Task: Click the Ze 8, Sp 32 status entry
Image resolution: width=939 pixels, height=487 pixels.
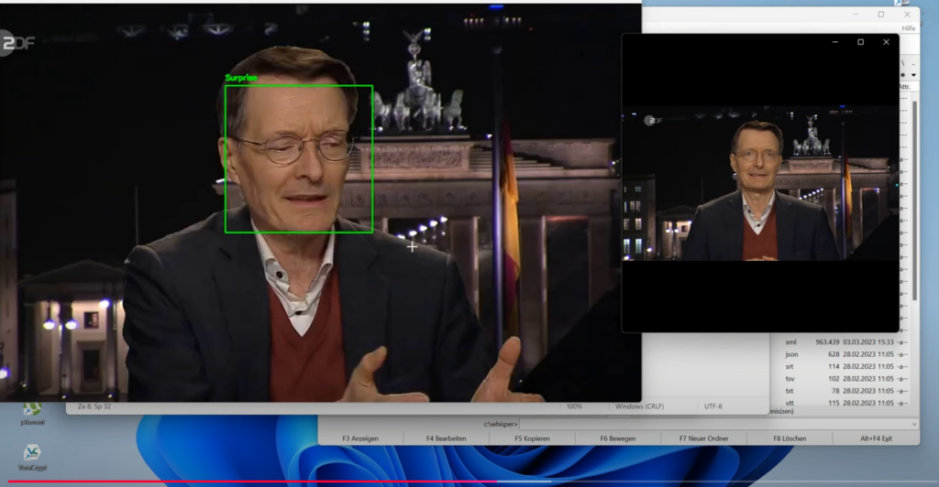Action: click(x=94, y=406)
